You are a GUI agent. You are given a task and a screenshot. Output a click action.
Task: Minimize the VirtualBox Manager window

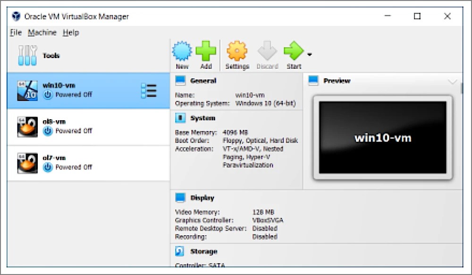[388, 16]
